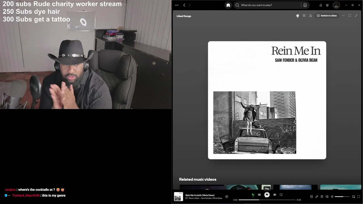363x204 pixels.
Task: Seek within the song progress bar
Action: point(267,200)
